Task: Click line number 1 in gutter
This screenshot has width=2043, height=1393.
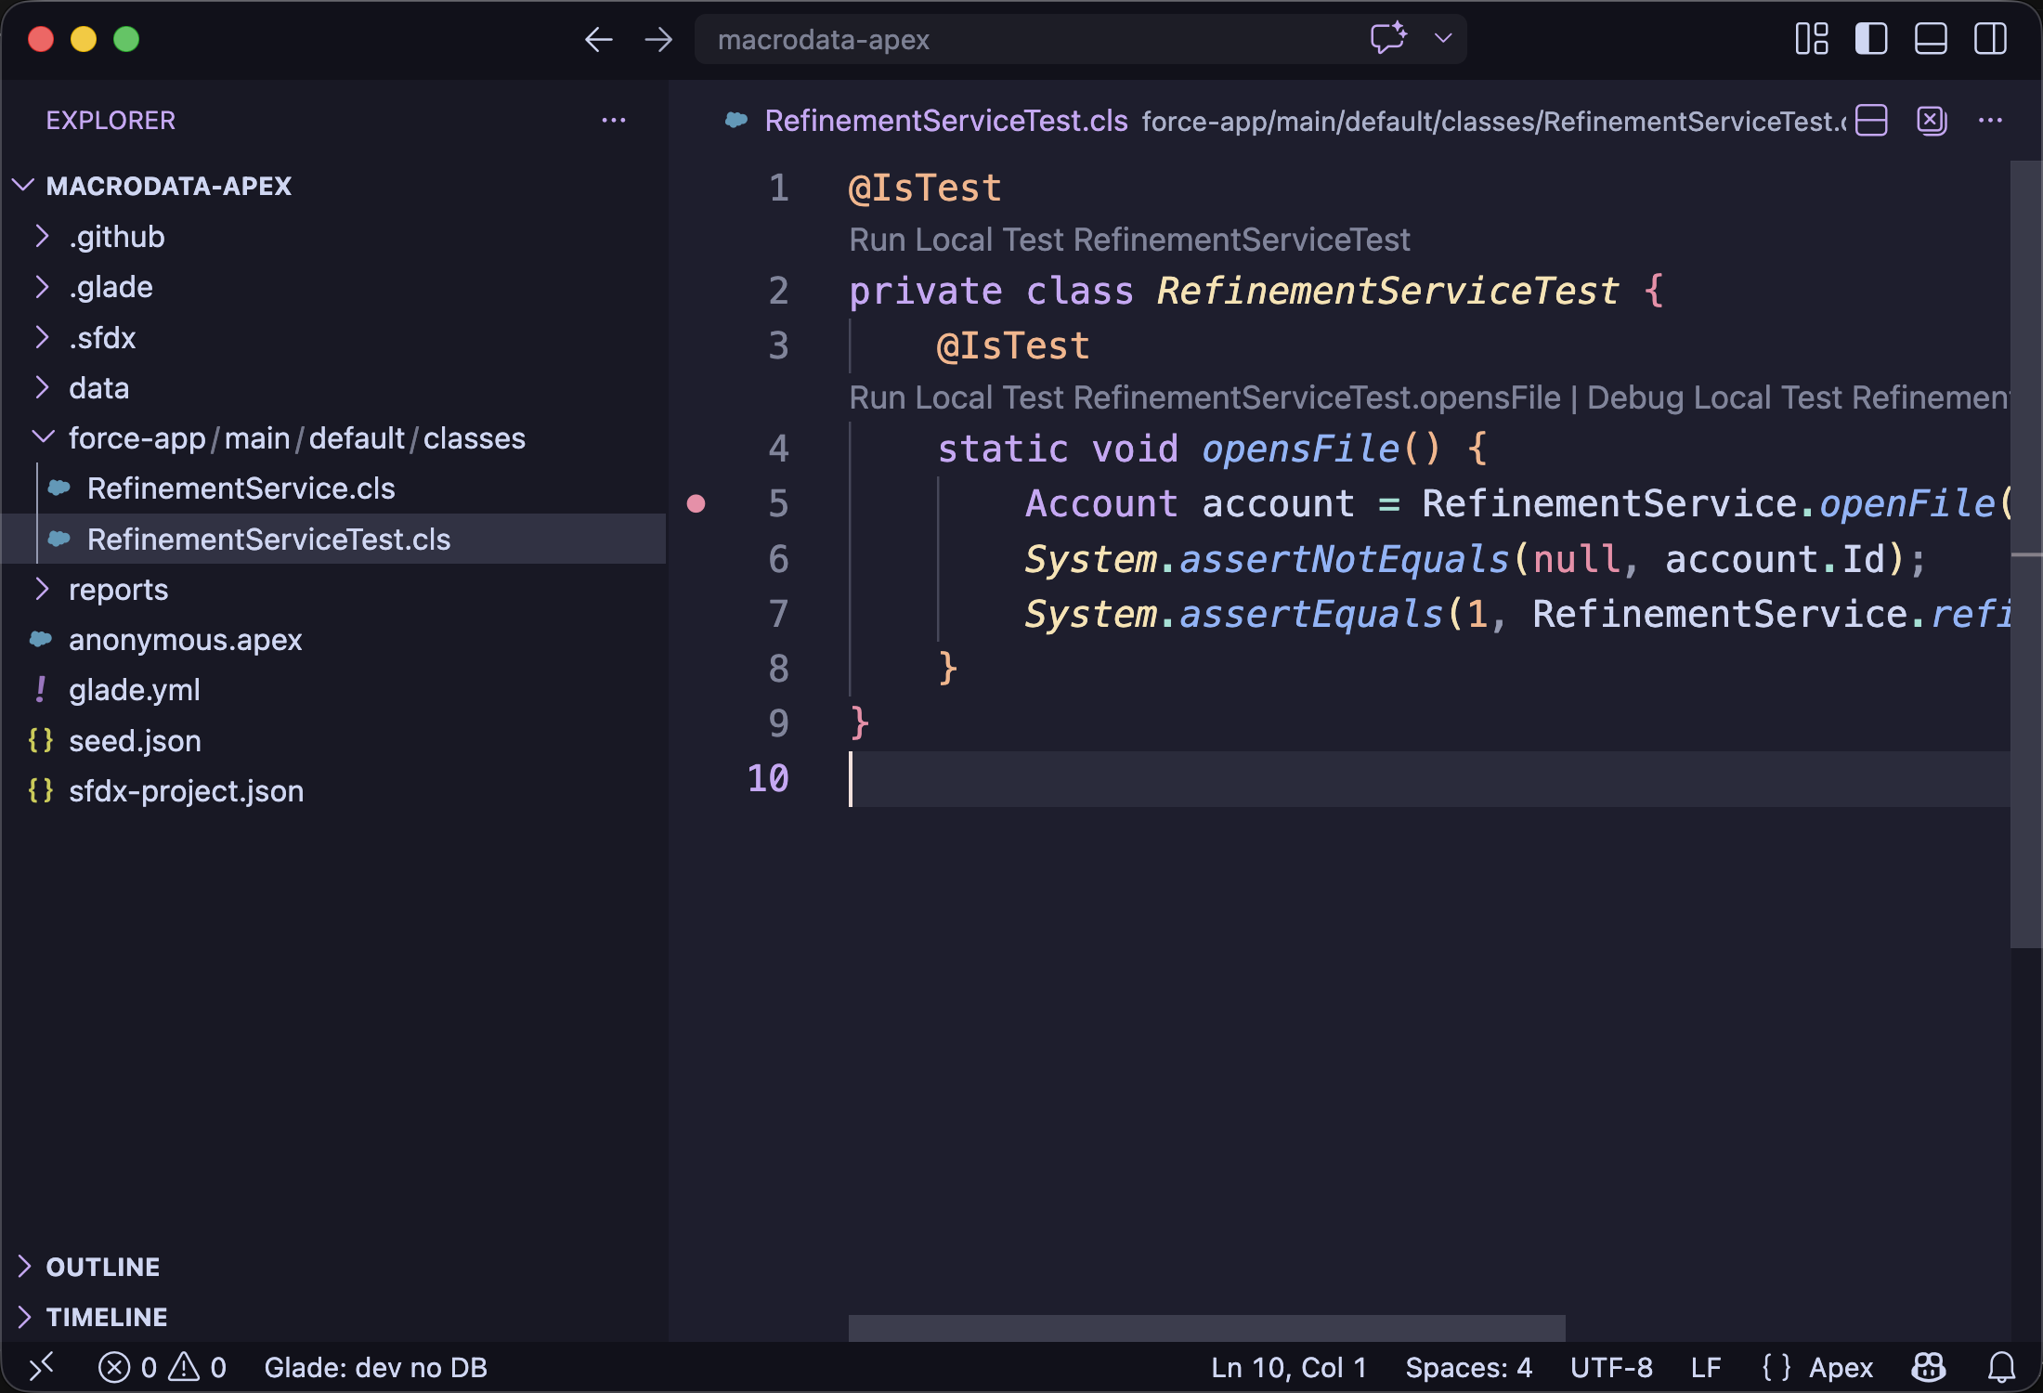Action: pos(778,188)
